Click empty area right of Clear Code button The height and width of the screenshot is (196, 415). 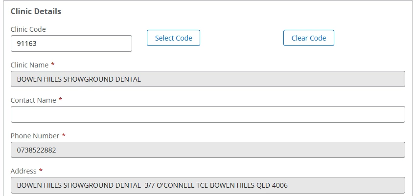(370, 38)
